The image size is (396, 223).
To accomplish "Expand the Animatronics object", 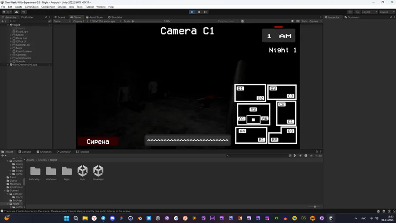I will coord(11,58).
